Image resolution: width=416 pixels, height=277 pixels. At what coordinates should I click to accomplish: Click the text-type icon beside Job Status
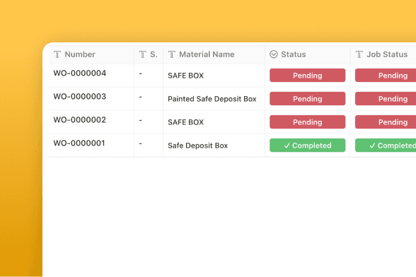(x=359, y=54)
